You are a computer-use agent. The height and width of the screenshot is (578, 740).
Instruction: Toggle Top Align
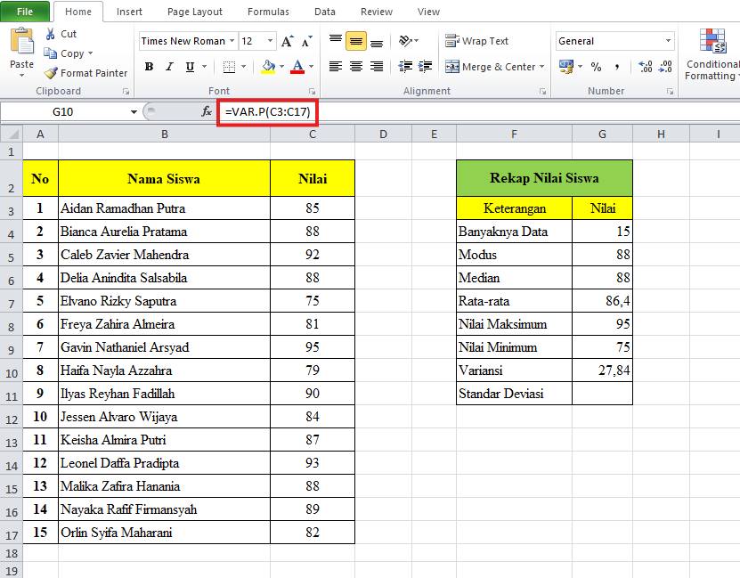(336, 41)
